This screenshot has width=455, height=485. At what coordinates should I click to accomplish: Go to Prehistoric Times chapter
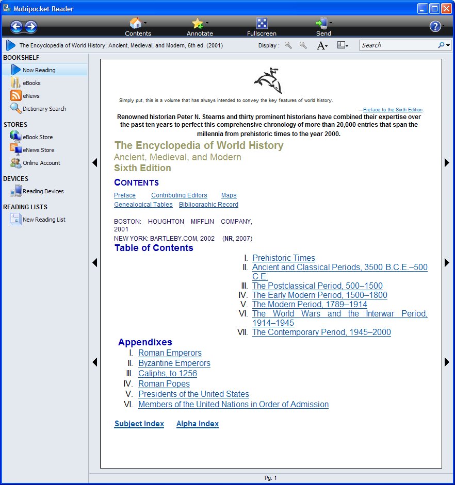(284, 258)
